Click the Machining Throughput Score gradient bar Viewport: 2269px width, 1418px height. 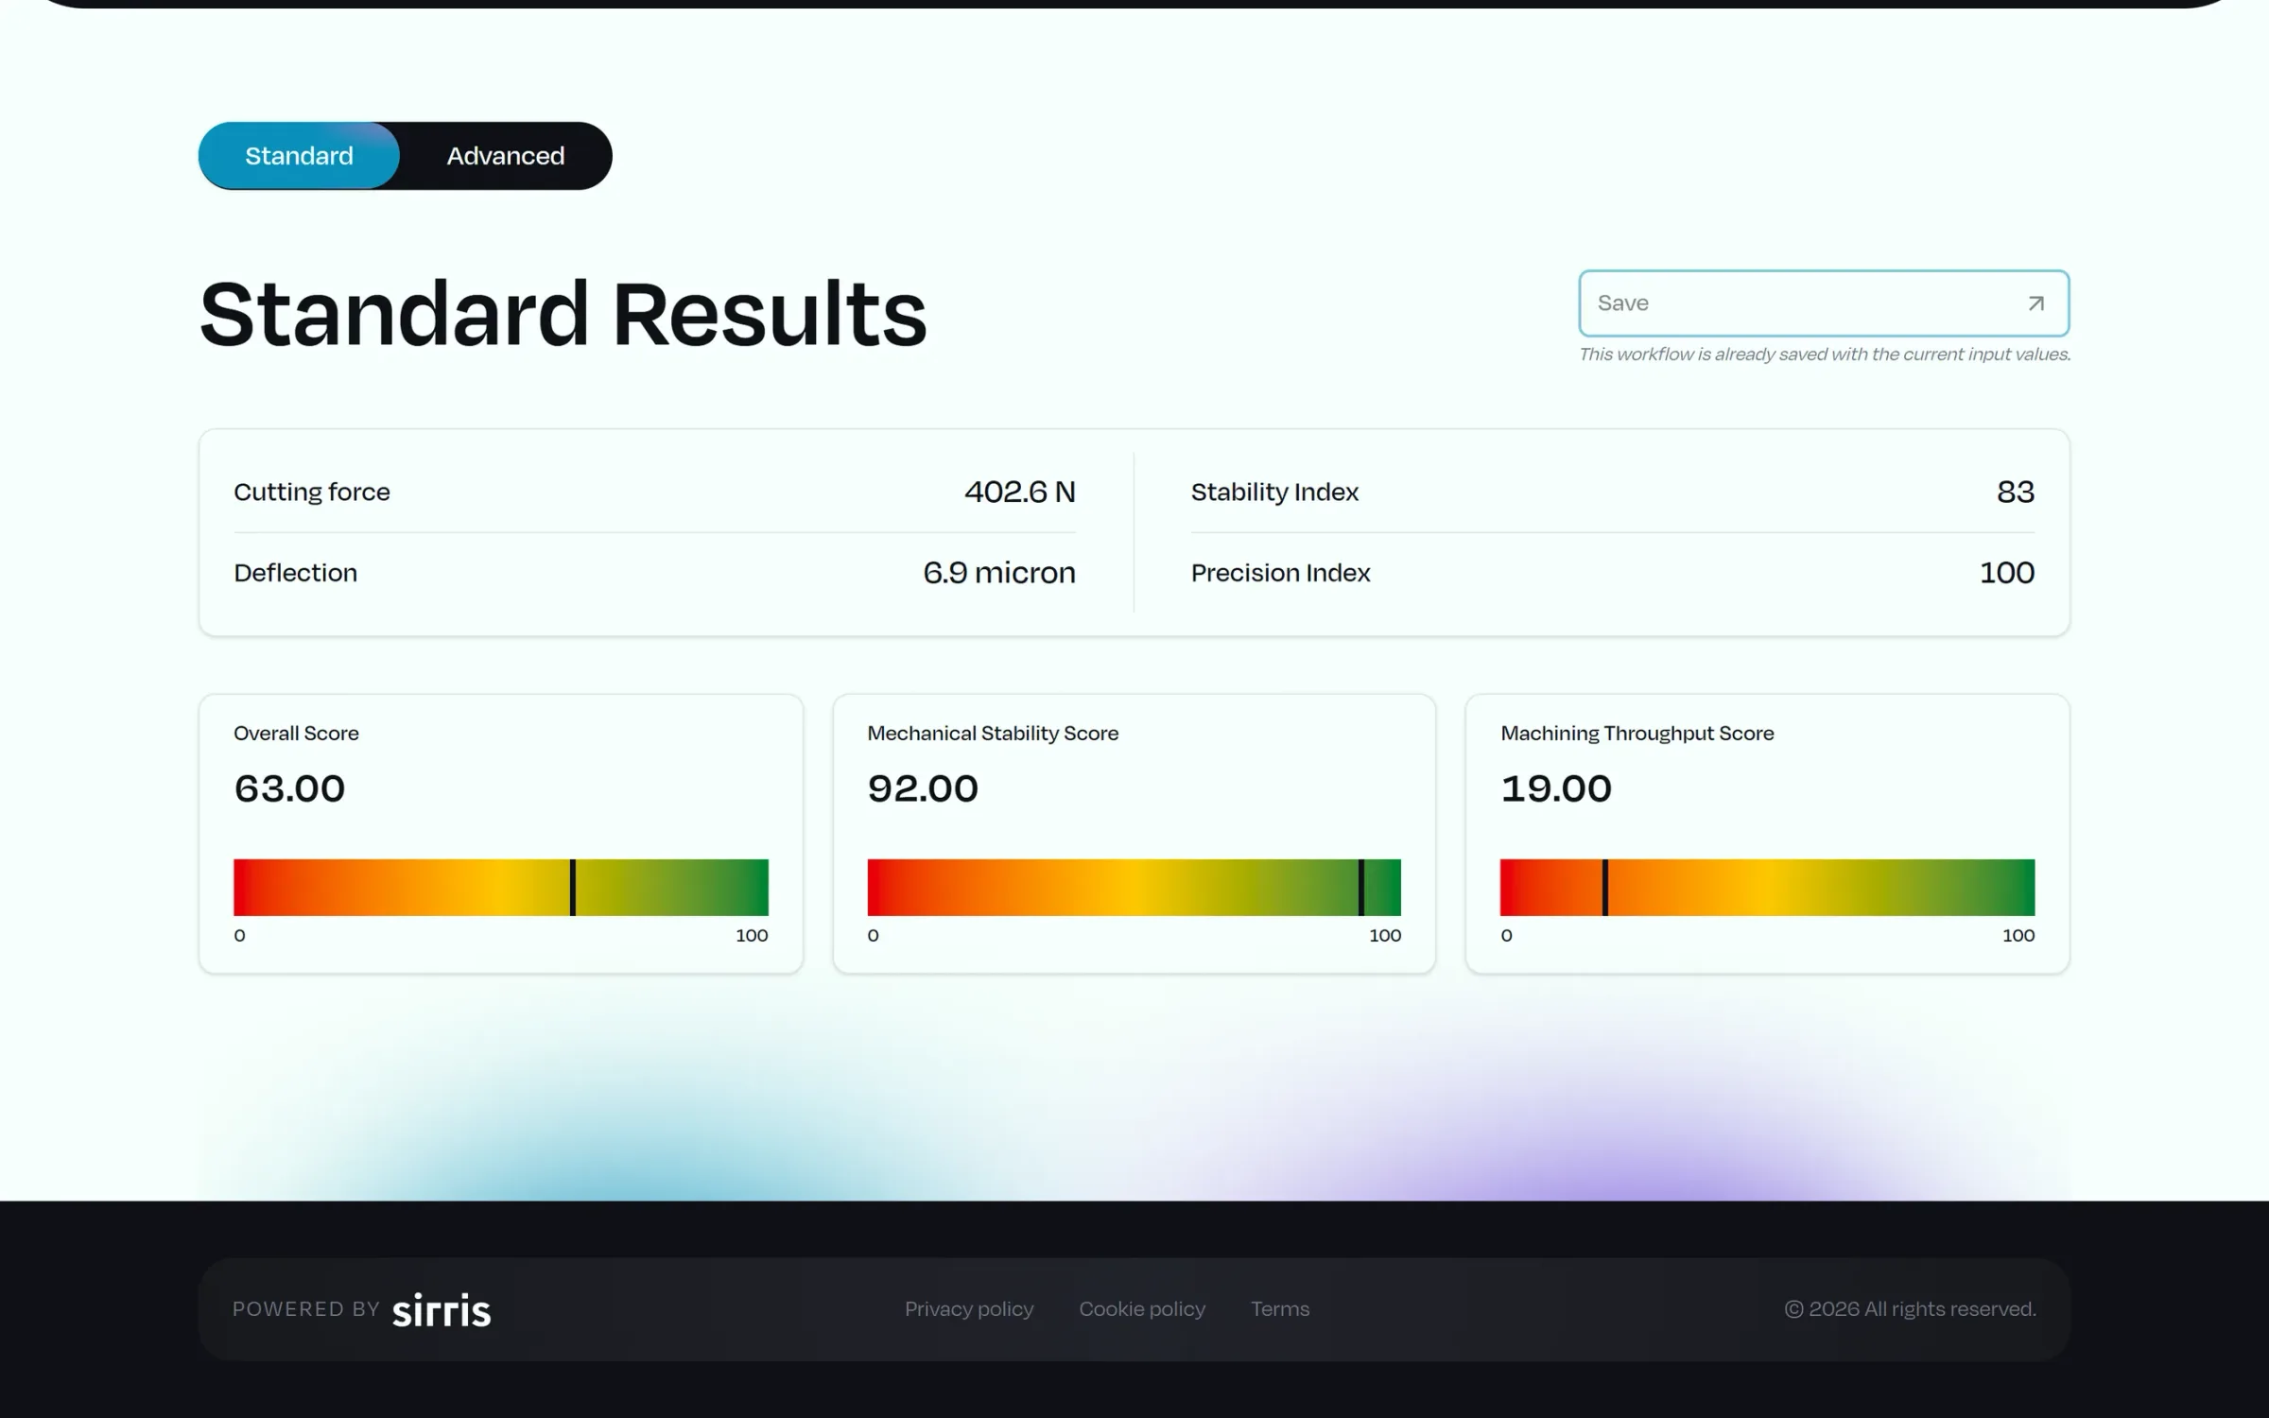point(1767,887)
